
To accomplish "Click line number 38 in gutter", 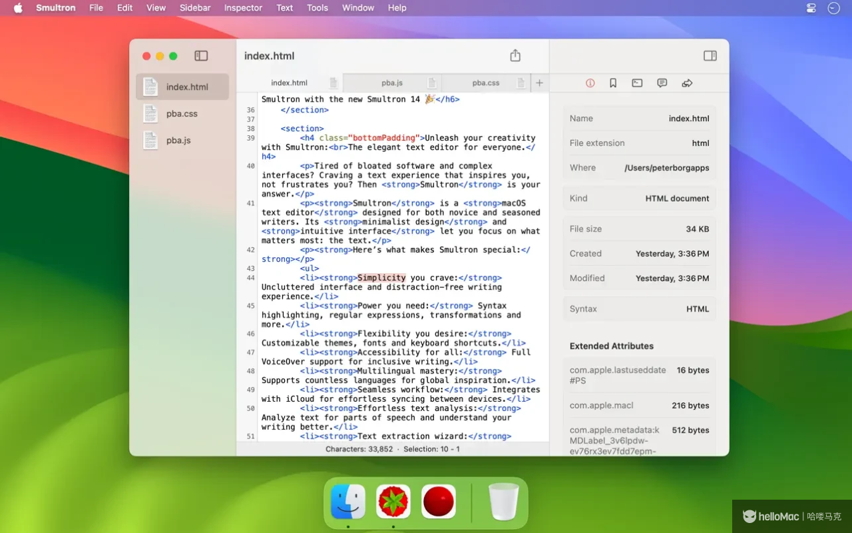I will coord(250,129).
